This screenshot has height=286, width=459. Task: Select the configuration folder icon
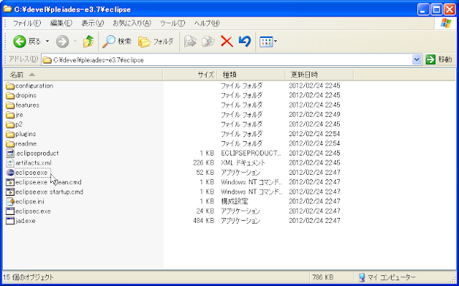click(10, 86)
